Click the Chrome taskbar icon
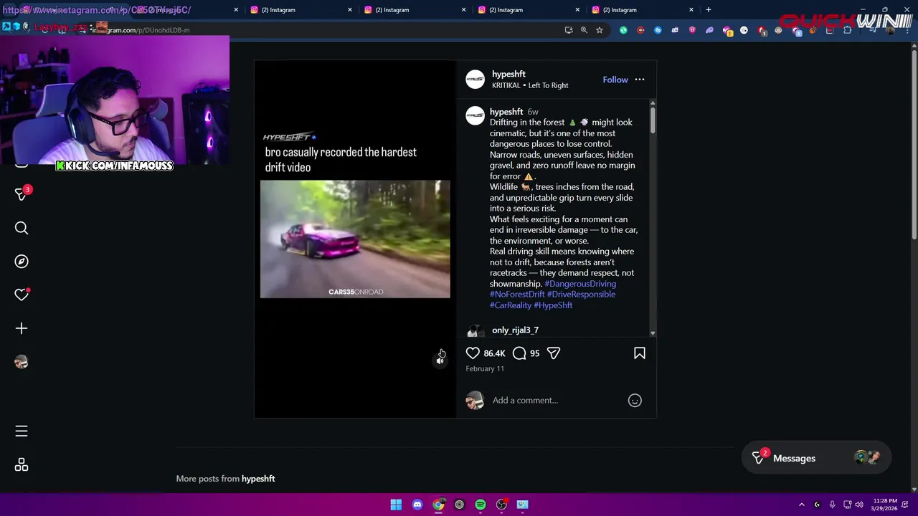Screen dimensions: 918x516 [x=438, y=505]
